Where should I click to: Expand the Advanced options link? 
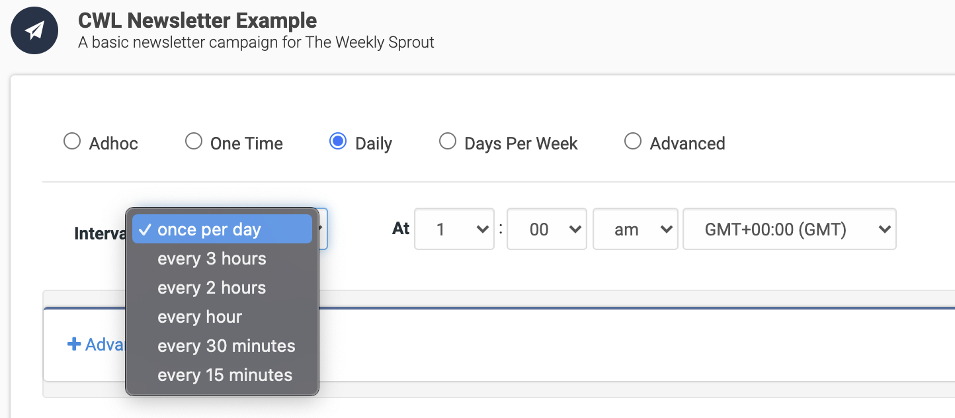[x=97, y=345]
